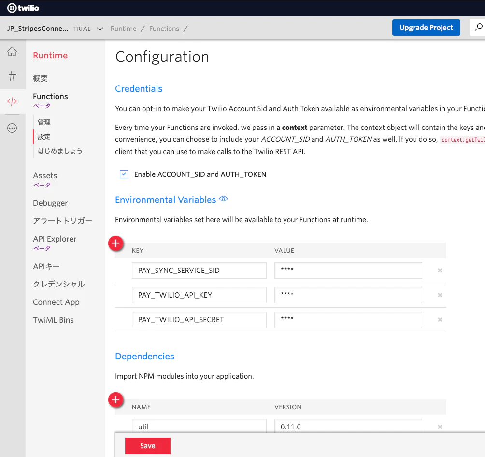Image resolution: width=485 pixels, height=457 pixels.
Task: Select the Runtime code brackets icon
Action: tap(12, 101)
